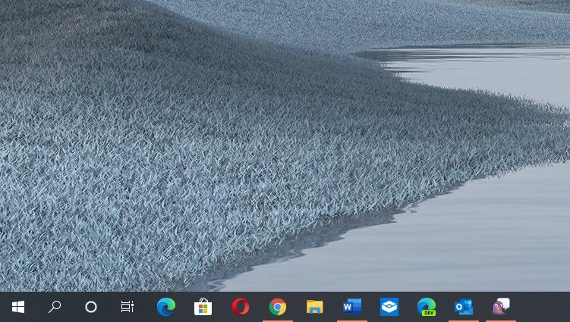Image resolution: width=570 pixels, height=322 pixels.
Task: Open the Pidgin messenger taskbar icon
Action: coord(501,307)
